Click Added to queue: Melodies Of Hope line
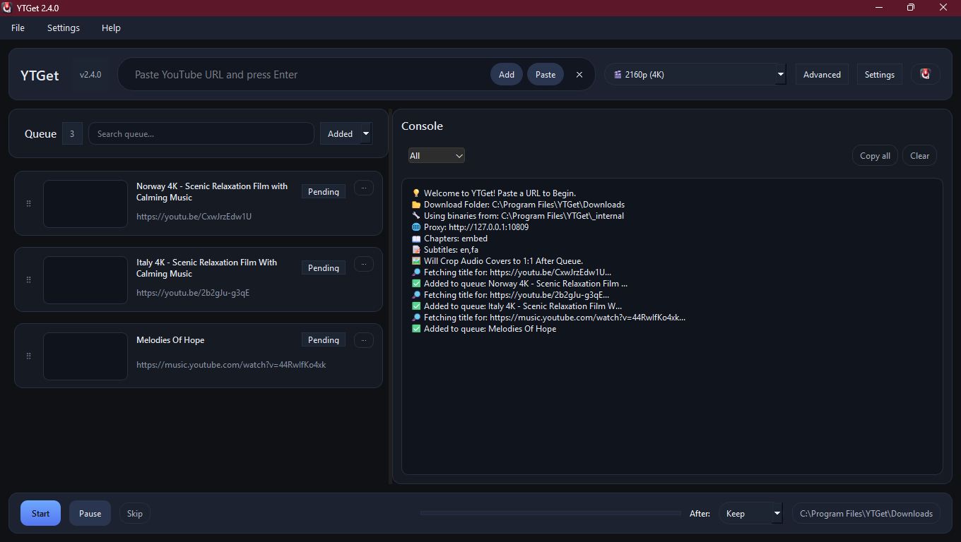Screen dimensions: 961x542 point(484,329)
